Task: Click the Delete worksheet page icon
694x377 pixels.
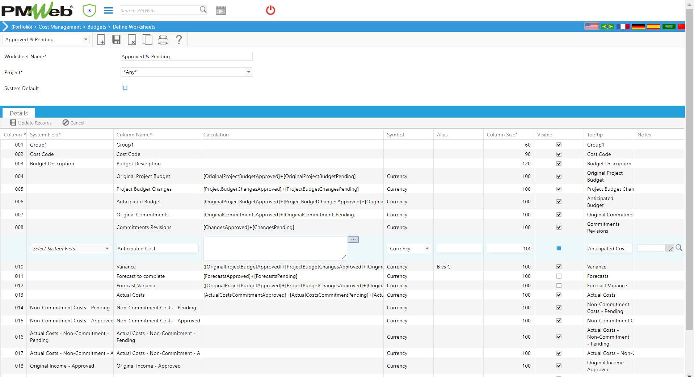Action: [x=132, y=39]
